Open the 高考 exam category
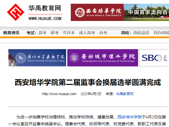The height and width of the screenshot is (127, 169). tap(42, 33)
